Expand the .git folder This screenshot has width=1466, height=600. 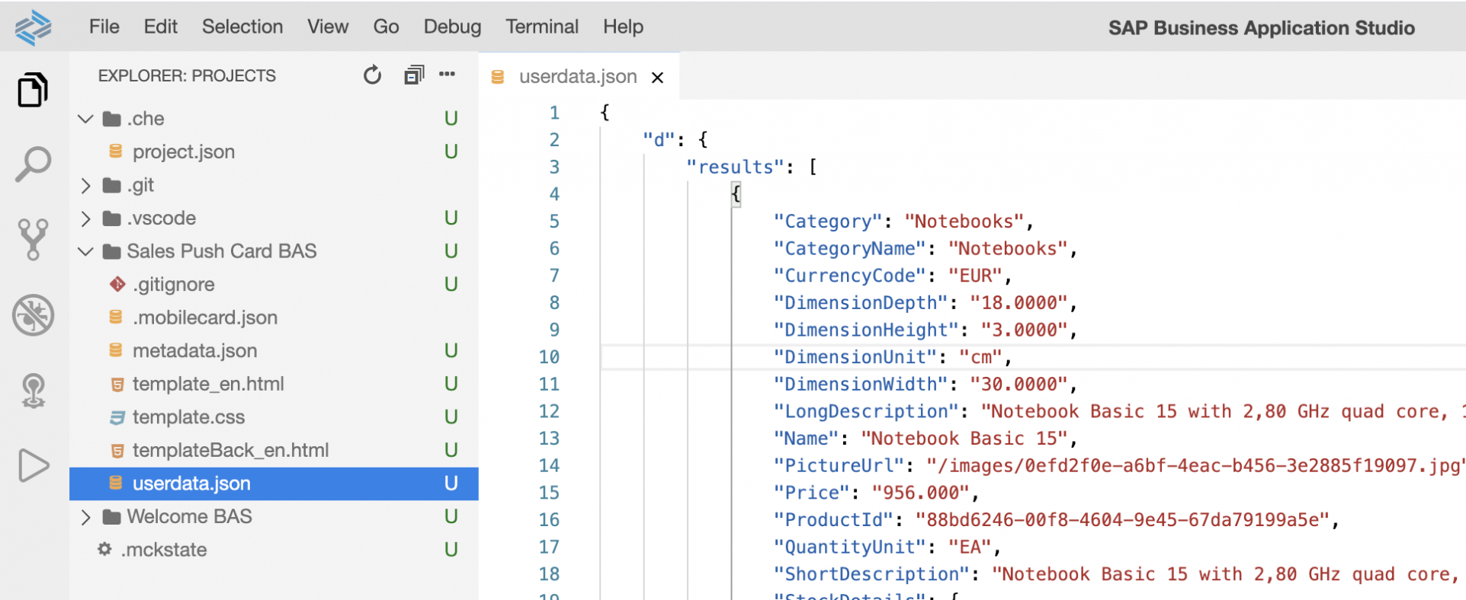tap(85, 185)
